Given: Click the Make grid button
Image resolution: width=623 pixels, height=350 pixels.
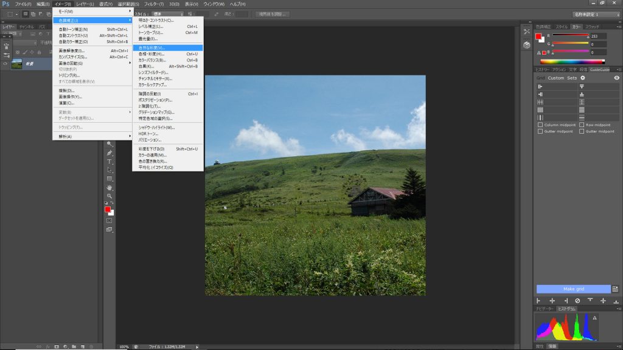Looking at the screenshot, I should (x=573, y=289).
